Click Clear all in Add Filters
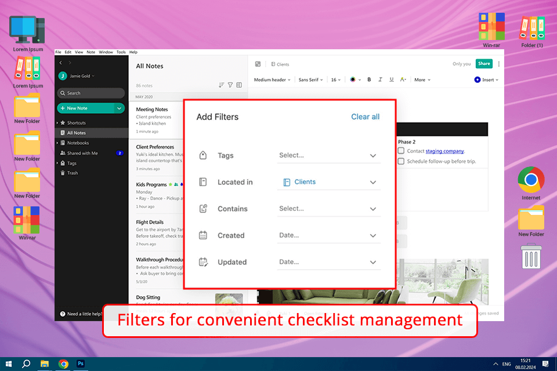 365,117
